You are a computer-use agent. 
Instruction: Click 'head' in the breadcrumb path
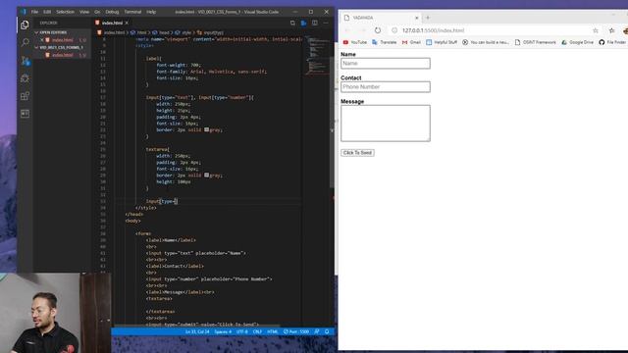(164, 32)
